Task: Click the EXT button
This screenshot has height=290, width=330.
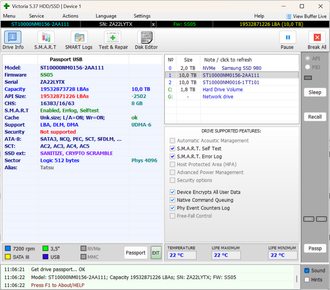Action: coord(156,253)
